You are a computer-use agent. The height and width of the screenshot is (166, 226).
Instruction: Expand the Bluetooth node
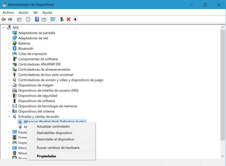coord(9,48)
